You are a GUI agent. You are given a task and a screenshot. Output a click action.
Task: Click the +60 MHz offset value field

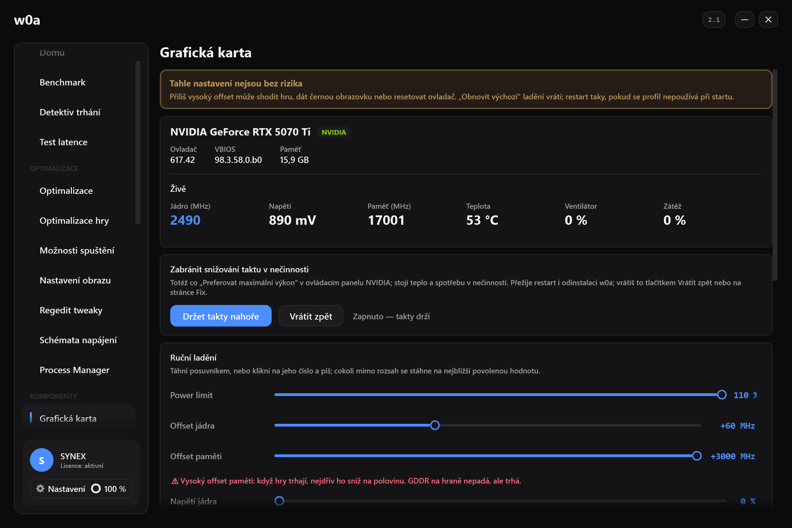click(x=737, y=426)
